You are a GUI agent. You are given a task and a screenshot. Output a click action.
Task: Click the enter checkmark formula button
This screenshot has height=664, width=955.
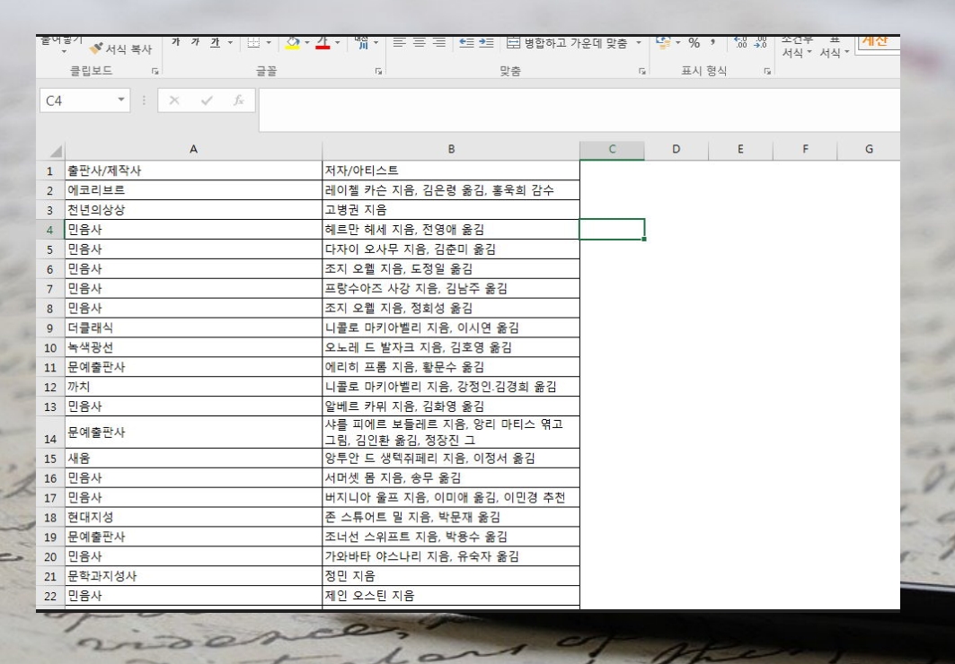tap(207, 100)
